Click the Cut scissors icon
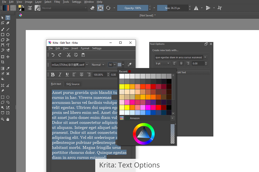259x172 pixels. pyautogui.click(x=69, y=55)
